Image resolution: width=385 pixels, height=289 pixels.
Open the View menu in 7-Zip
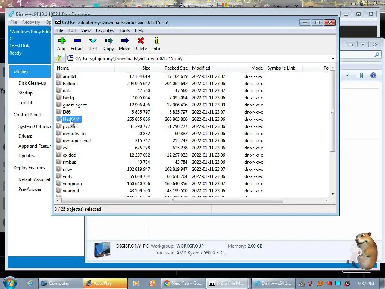tap(86, 30)
